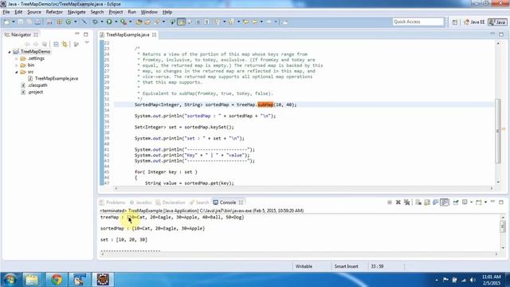Open the dropdown arrow next to the Debug icon
The image size is (510, 287).
pos(102,22)
